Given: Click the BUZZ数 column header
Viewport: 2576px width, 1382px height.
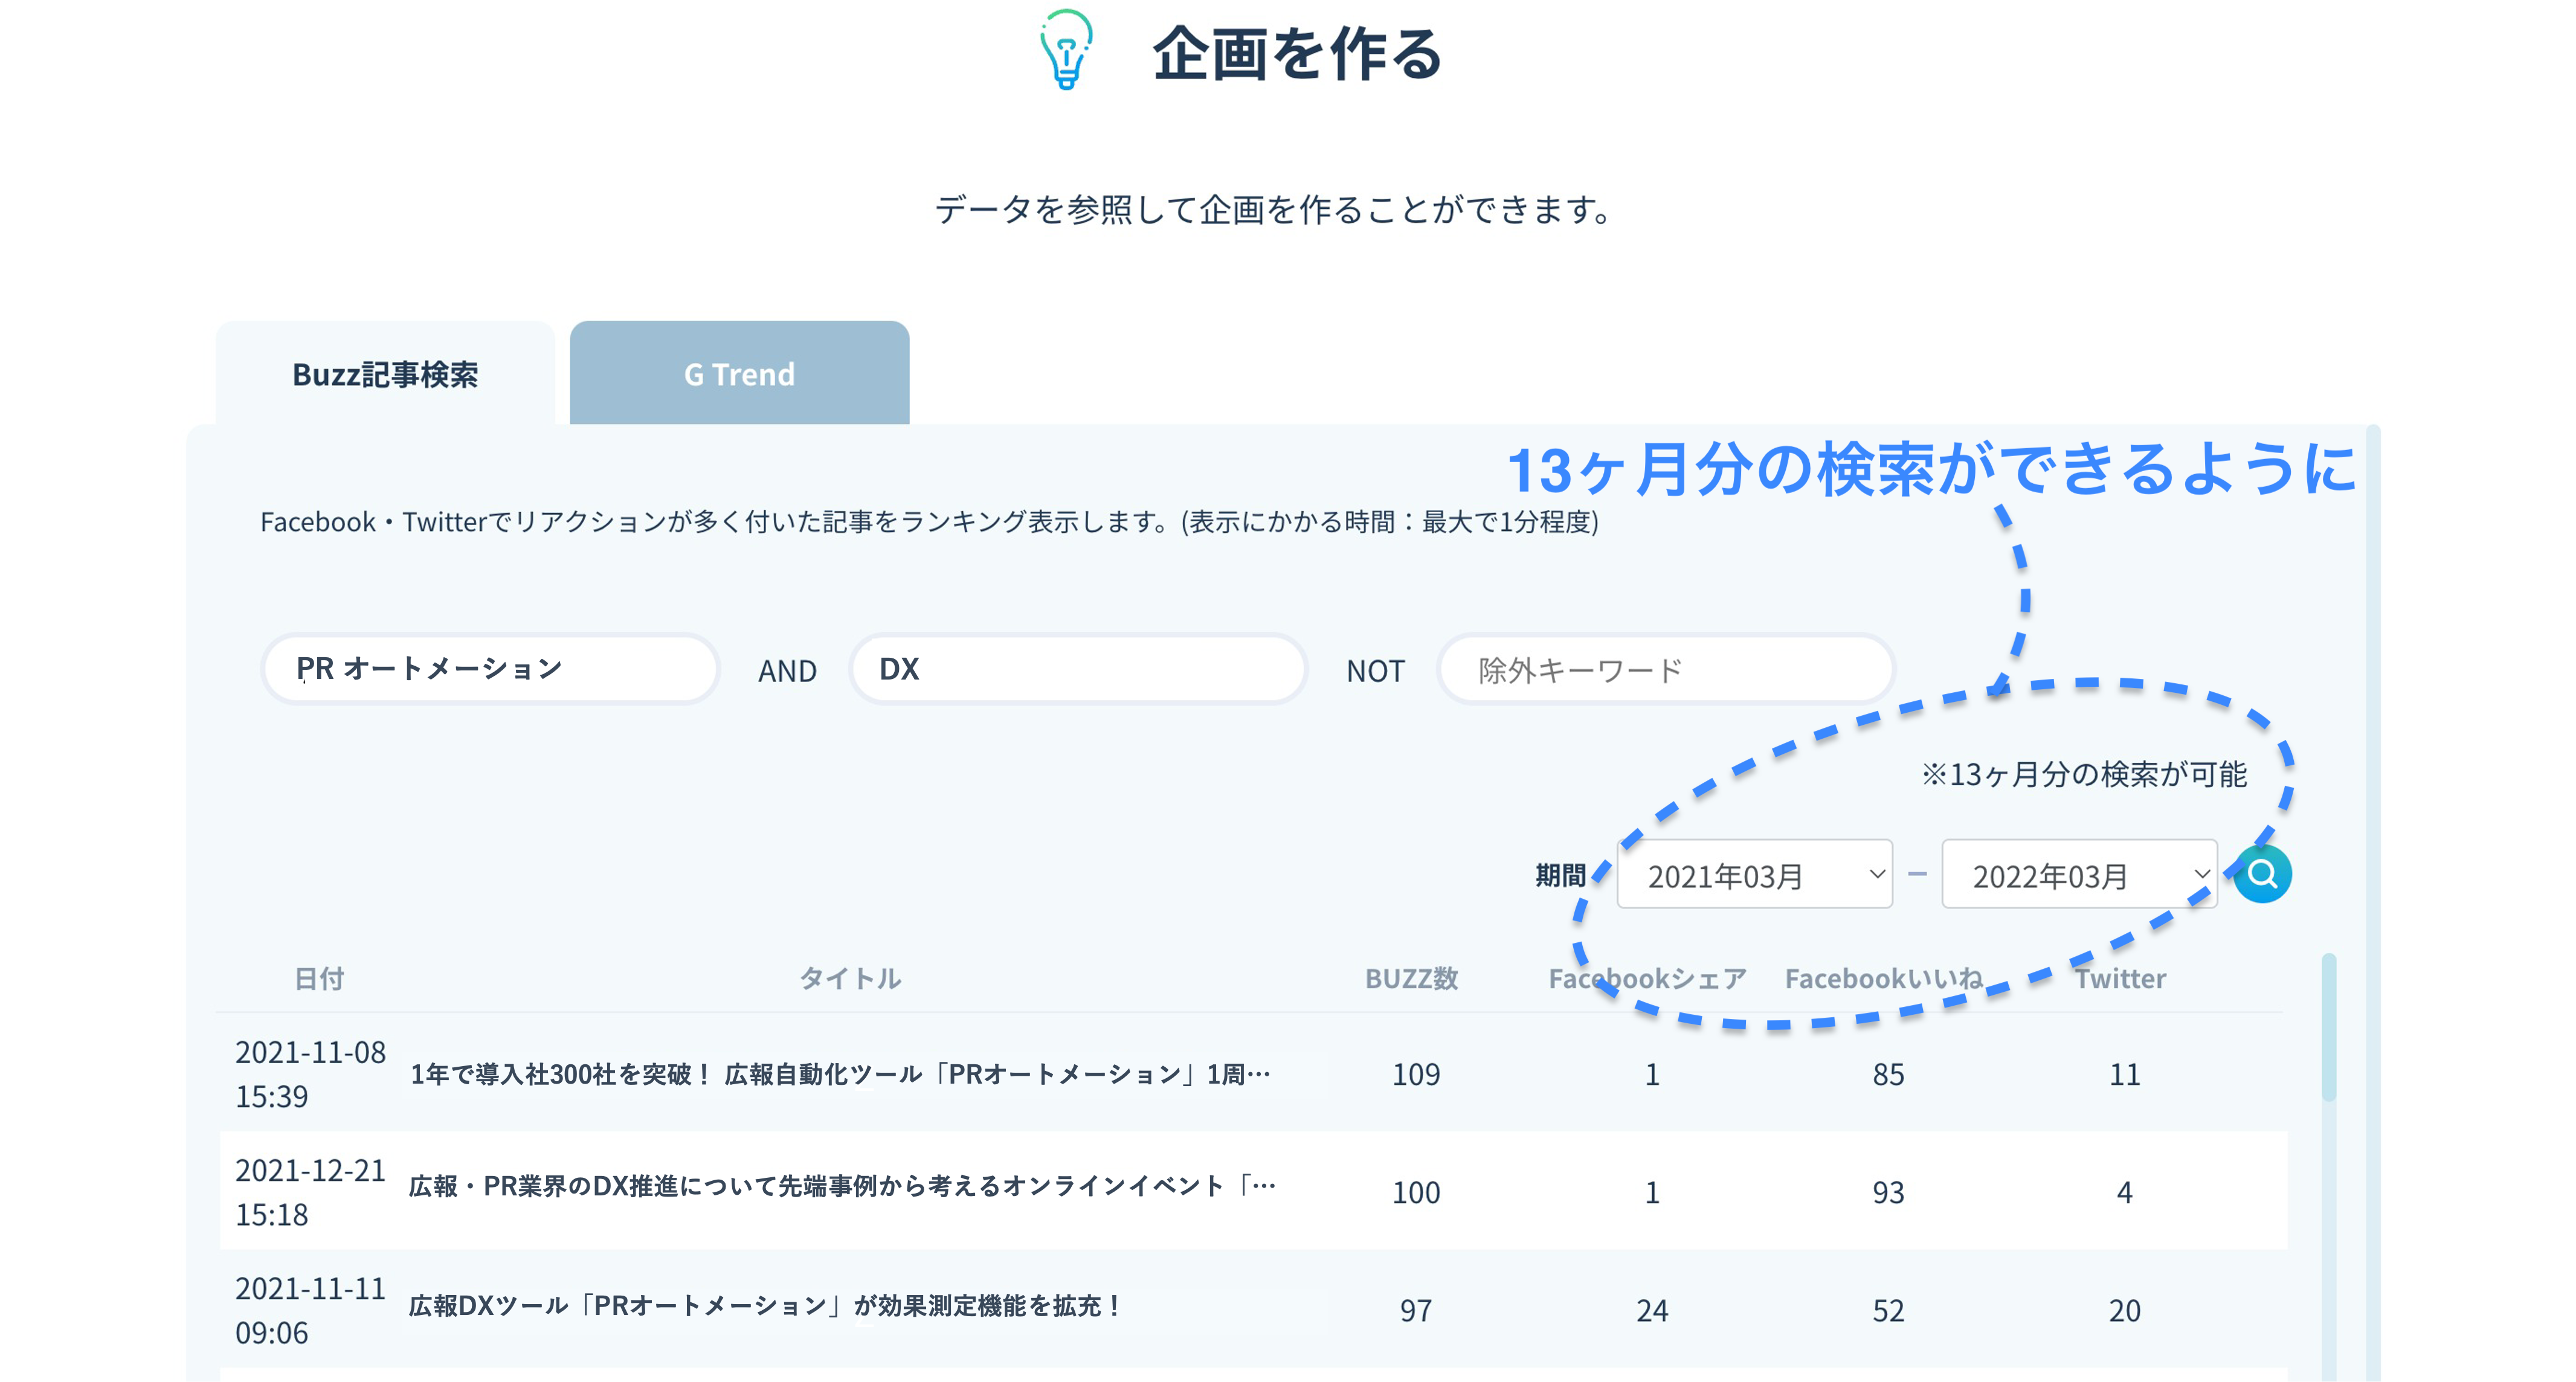Looking at the screenshot, I should pyautogui.click(x=1411, y=978).
